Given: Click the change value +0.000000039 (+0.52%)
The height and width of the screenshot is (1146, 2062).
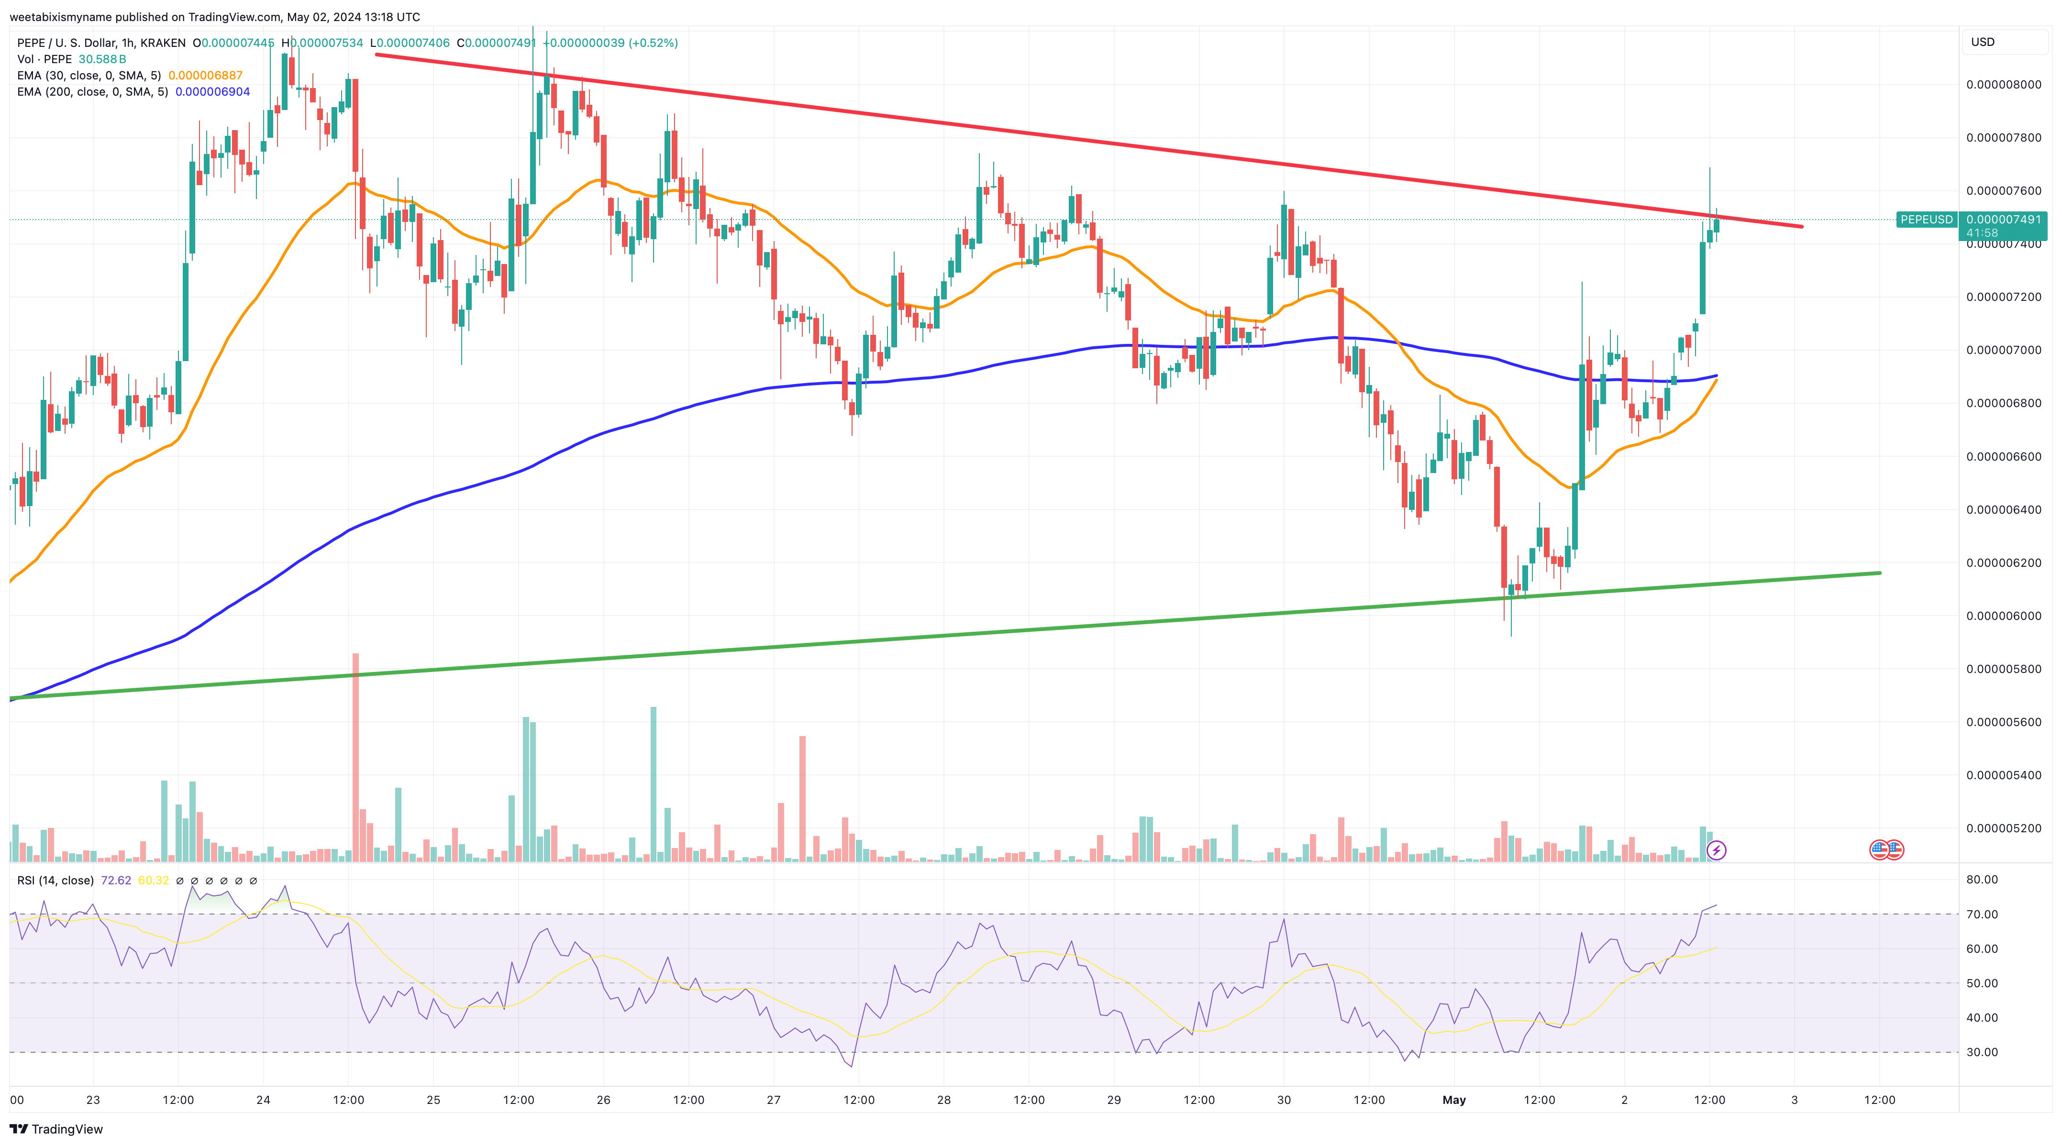Looking at the screenshot, I should (610, 43).
